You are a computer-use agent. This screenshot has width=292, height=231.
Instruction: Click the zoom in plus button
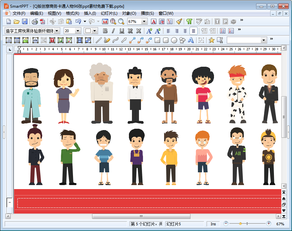[x=269, y=223]
